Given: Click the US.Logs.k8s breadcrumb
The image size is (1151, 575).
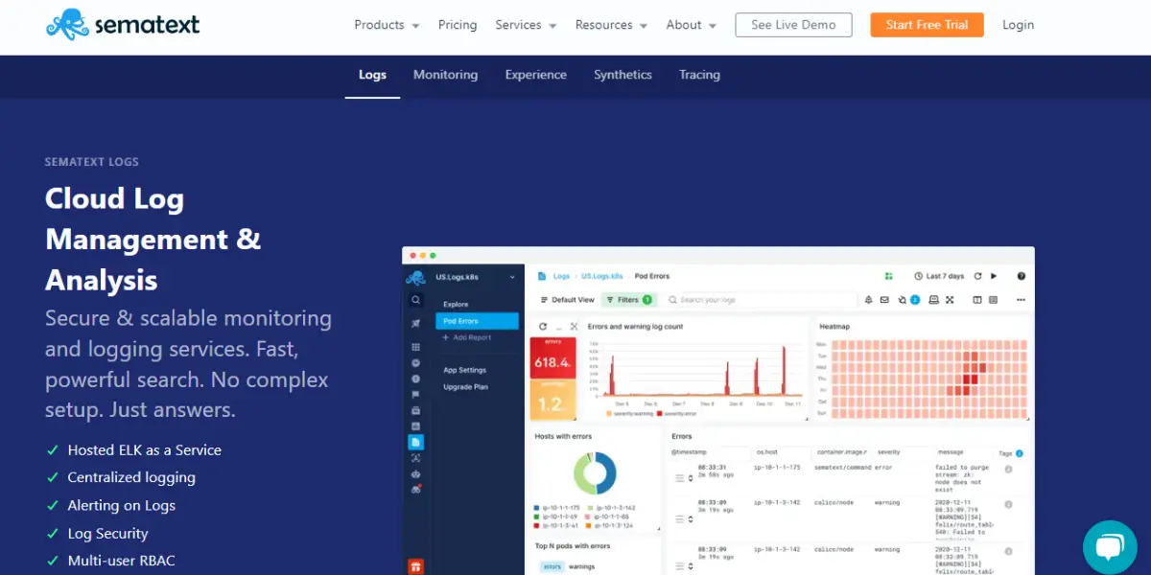Looking at the screenshot, I should click(601, 276).
